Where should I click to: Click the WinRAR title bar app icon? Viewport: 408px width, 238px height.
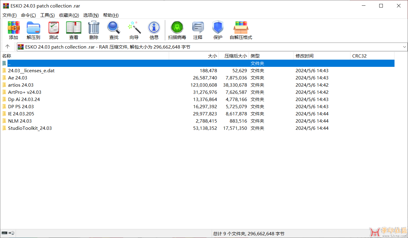pyautogui.click(x=6, y=6)
